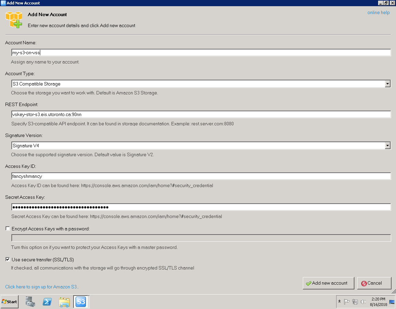The height and width of the screenshot is (309, 396).
Task: Click inside the Account Name field
Action: 137,52
